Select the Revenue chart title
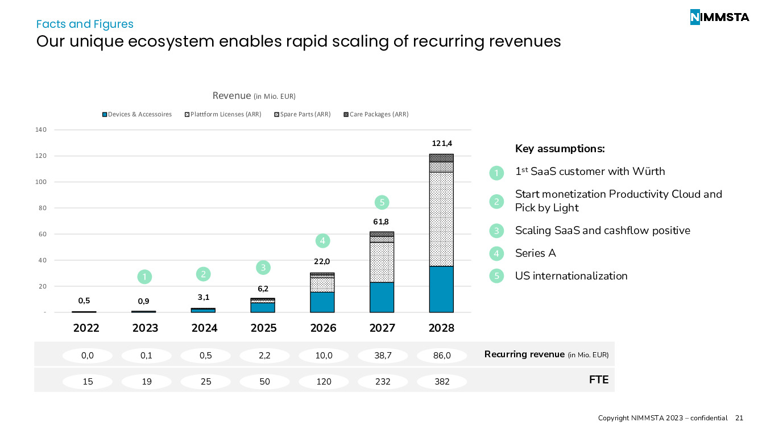Image resolution: width=758 pixels, height=426 pixels. 254,96
